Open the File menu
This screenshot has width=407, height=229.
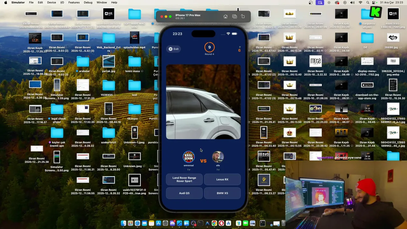coord(31,3)
